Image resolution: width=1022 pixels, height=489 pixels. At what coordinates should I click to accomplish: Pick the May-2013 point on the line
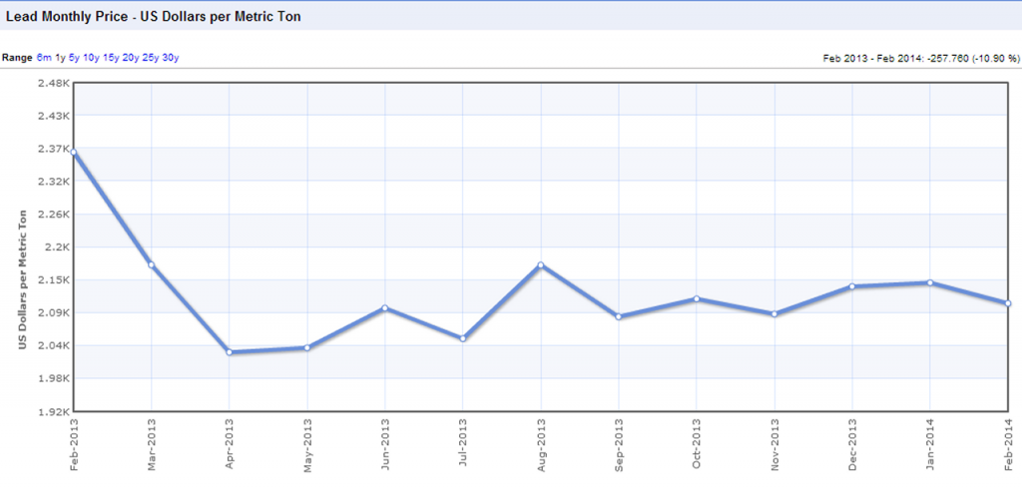coord(307,347)
